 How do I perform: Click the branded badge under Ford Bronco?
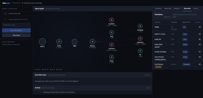click(x=158, y=67)
